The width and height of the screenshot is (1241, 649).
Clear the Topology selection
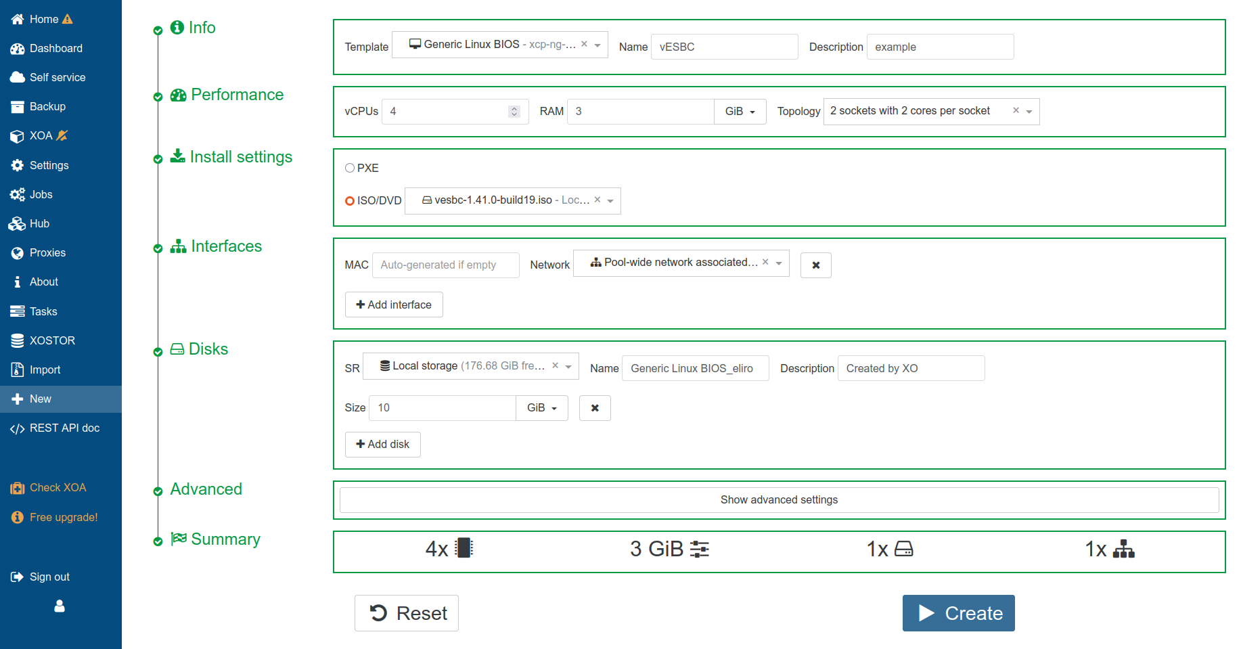(x=1016, y=110)
